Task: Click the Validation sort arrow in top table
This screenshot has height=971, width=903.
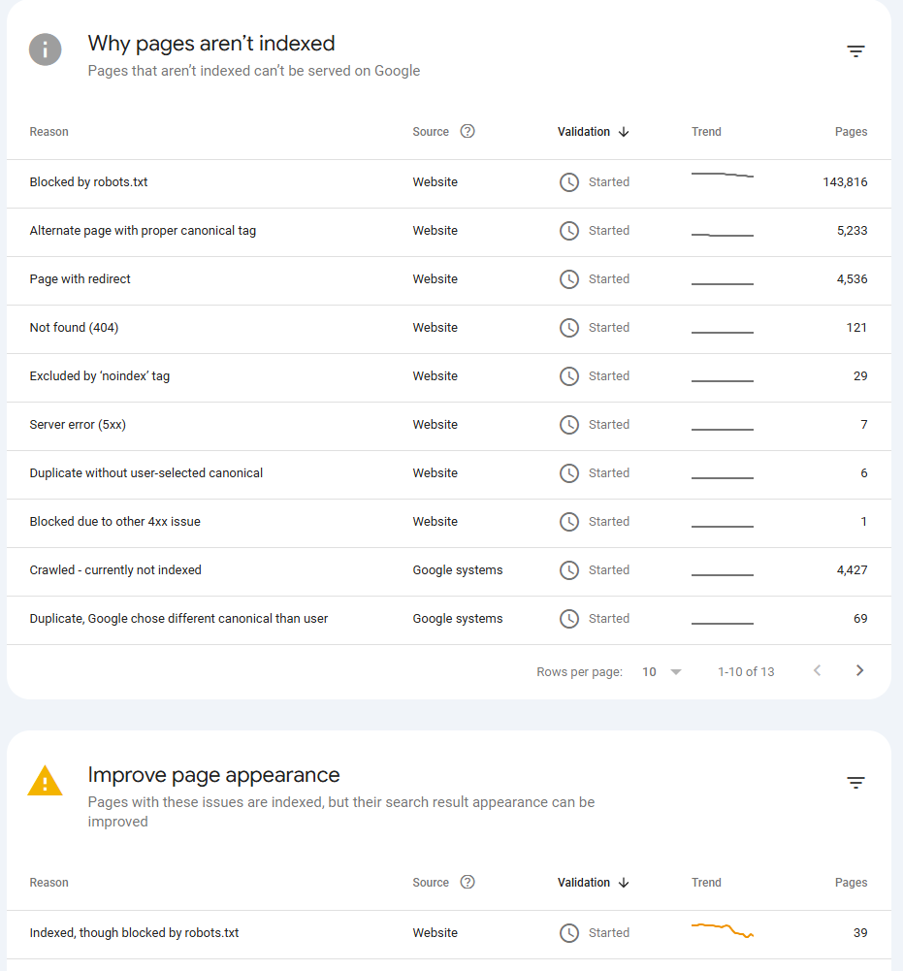Action: 624,132
